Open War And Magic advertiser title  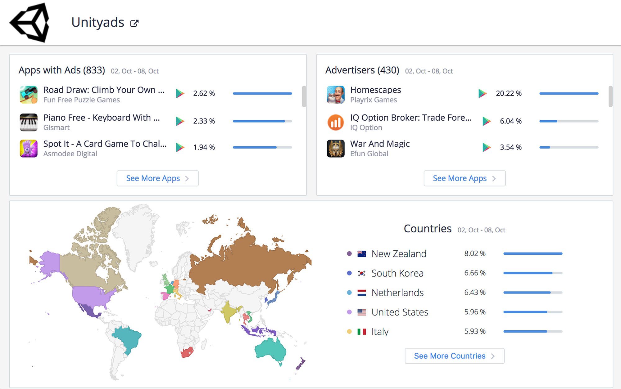380,144
